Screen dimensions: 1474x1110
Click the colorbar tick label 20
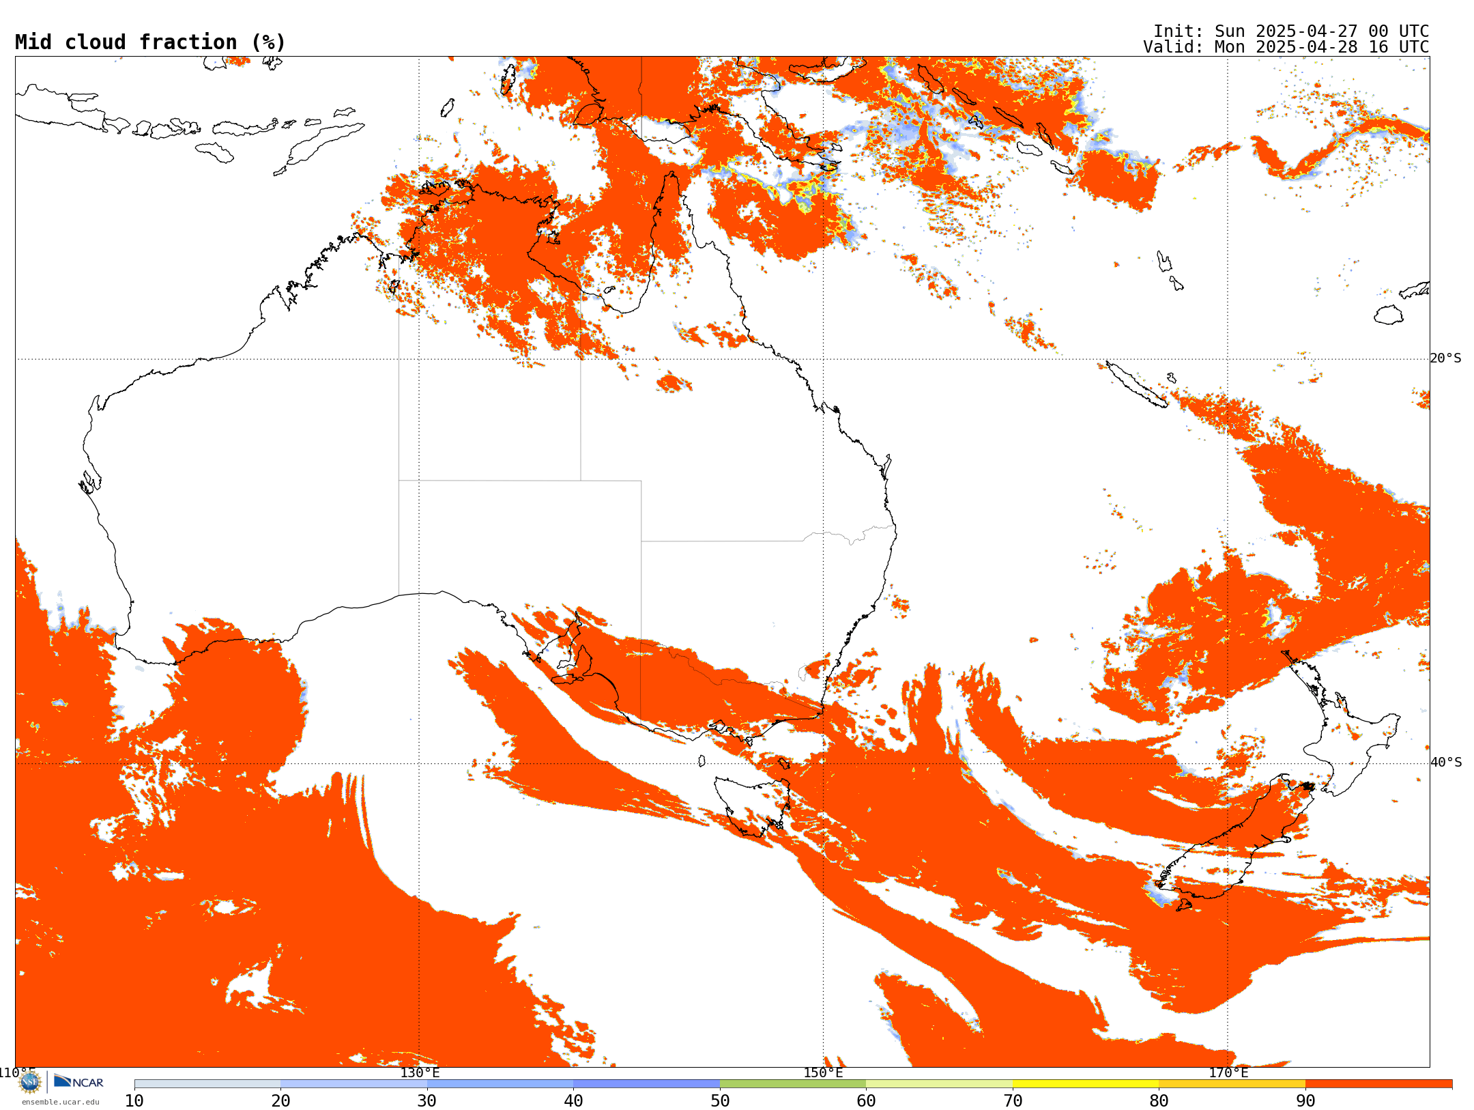[x=280, y=1100]
